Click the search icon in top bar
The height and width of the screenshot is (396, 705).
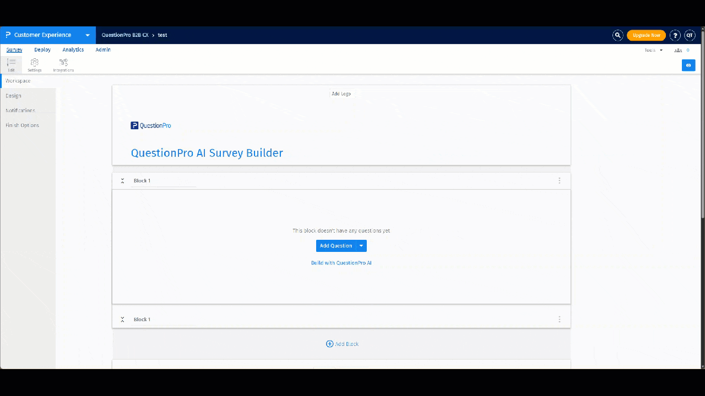pyautogui.click(x=617, y=35)
